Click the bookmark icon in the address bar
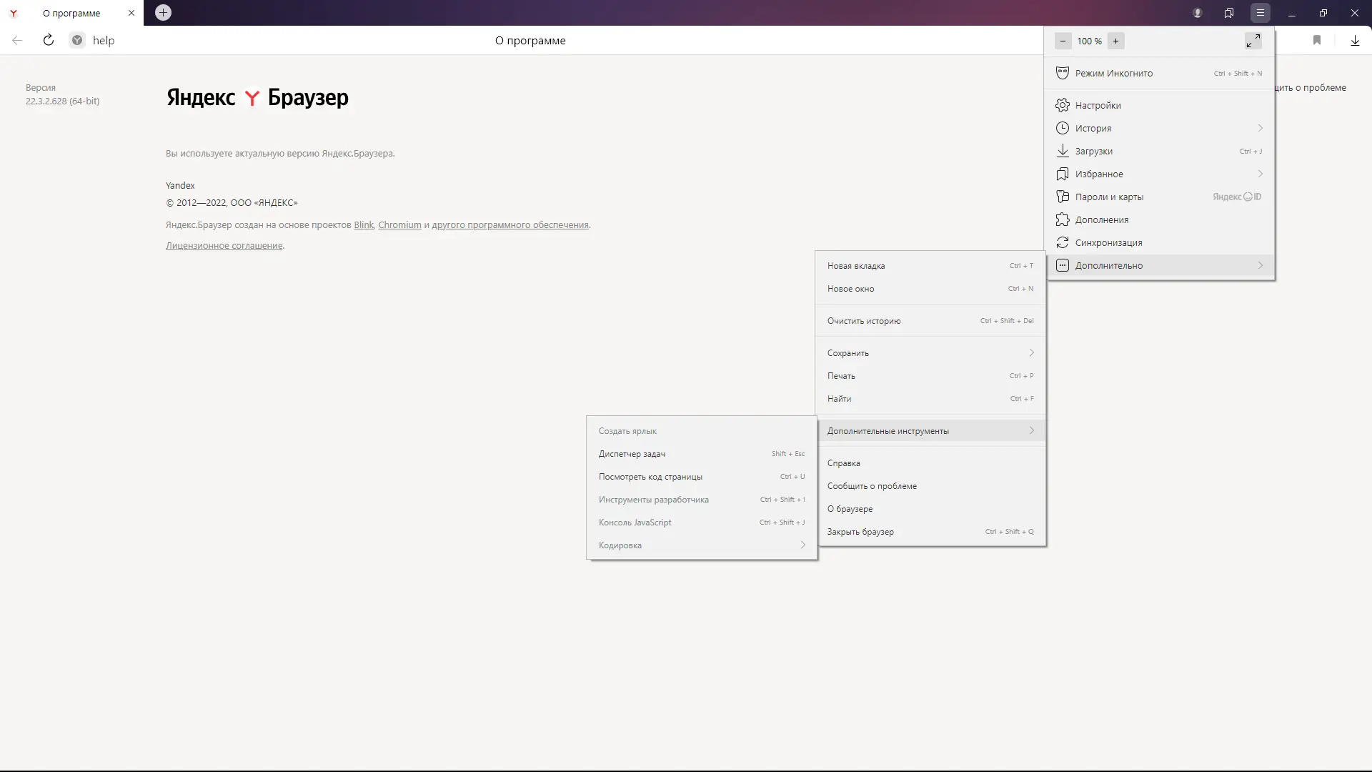 (1316, 41)
